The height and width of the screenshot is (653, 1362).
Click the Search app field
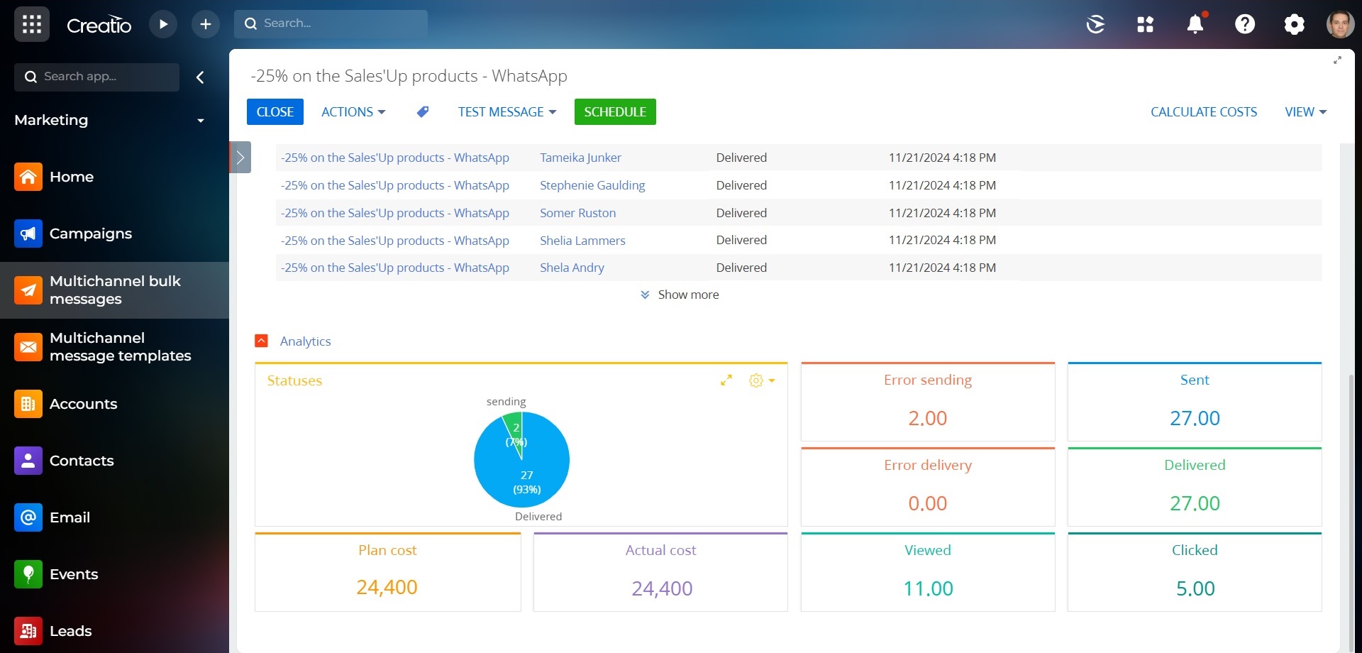pyautogui.click(x=96, y=77)
